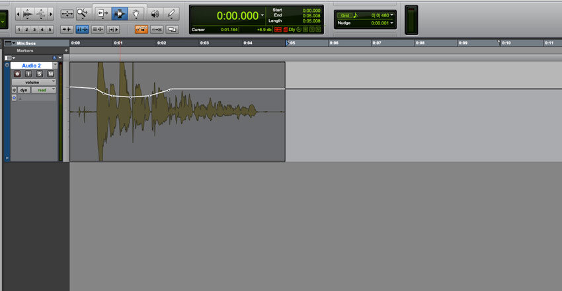The width and height of the screenshot is (562, 291).
Task: Recall zoom preset 5
Action: click(50, 29)
